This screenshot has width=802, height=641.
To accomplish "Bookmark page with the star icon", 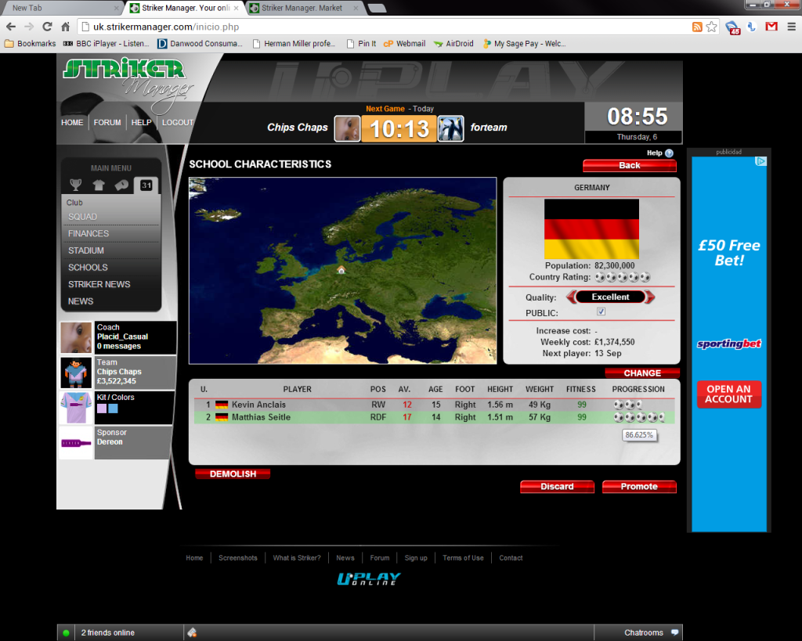I will coord(711,27).
